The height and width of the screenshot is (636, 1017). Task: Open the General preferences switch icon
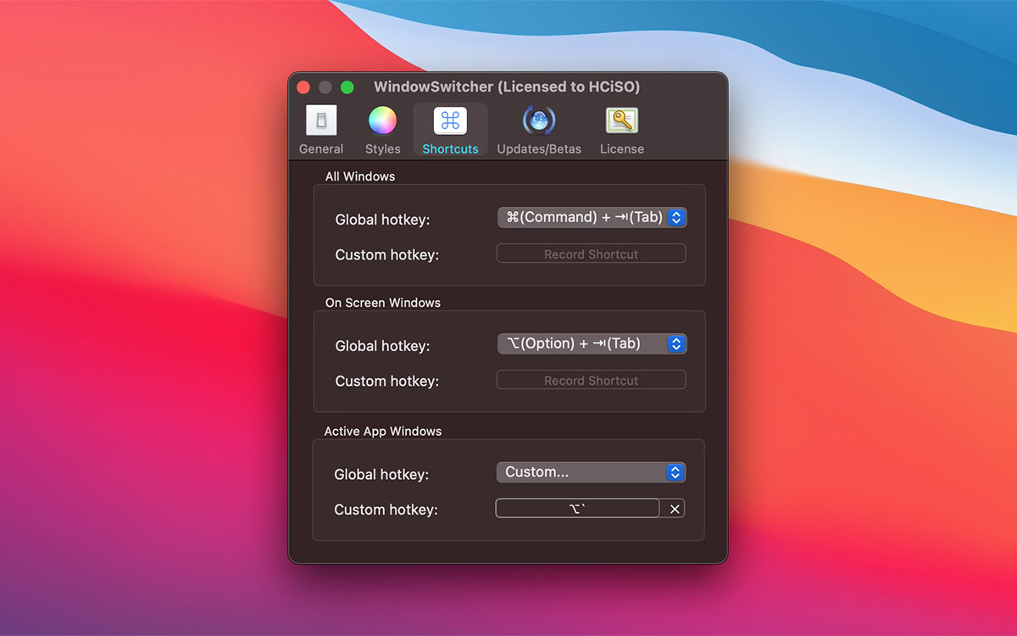pos(321,120)
